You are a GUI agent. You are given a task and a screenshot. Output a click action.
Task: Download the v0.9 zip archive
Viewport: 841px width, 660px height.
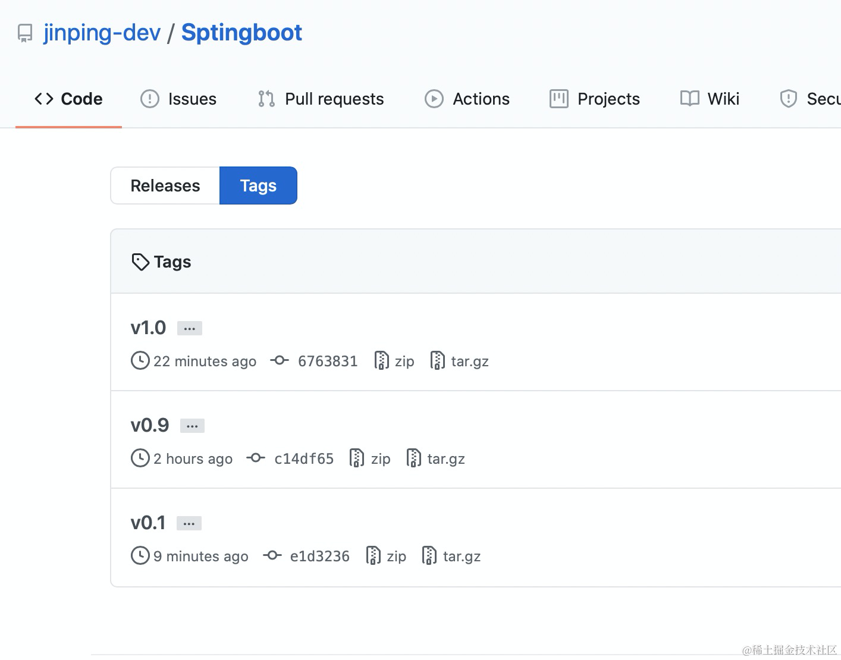(x=381, y=459)
